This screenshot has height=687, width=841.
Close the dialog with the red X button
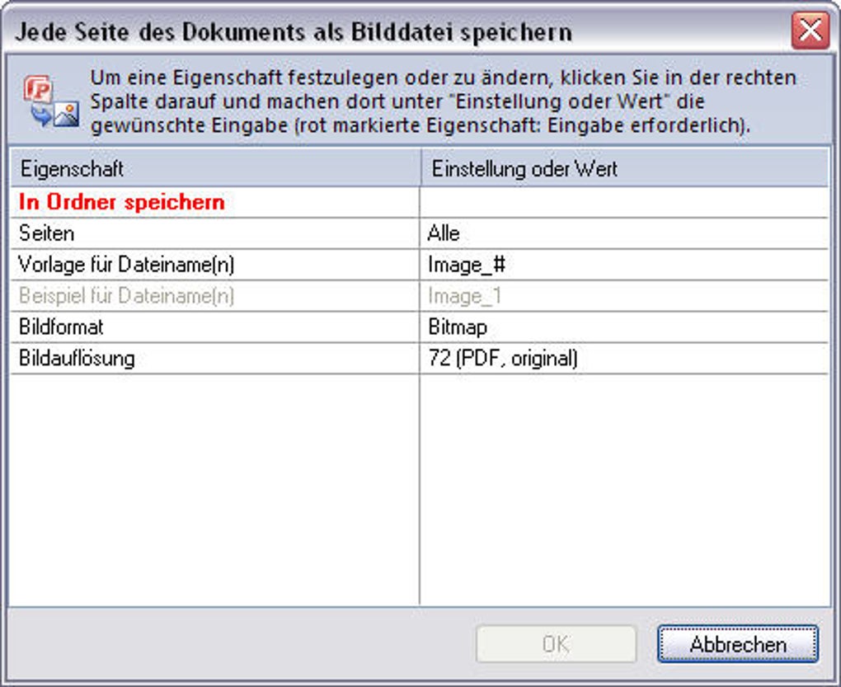[810, 31]
